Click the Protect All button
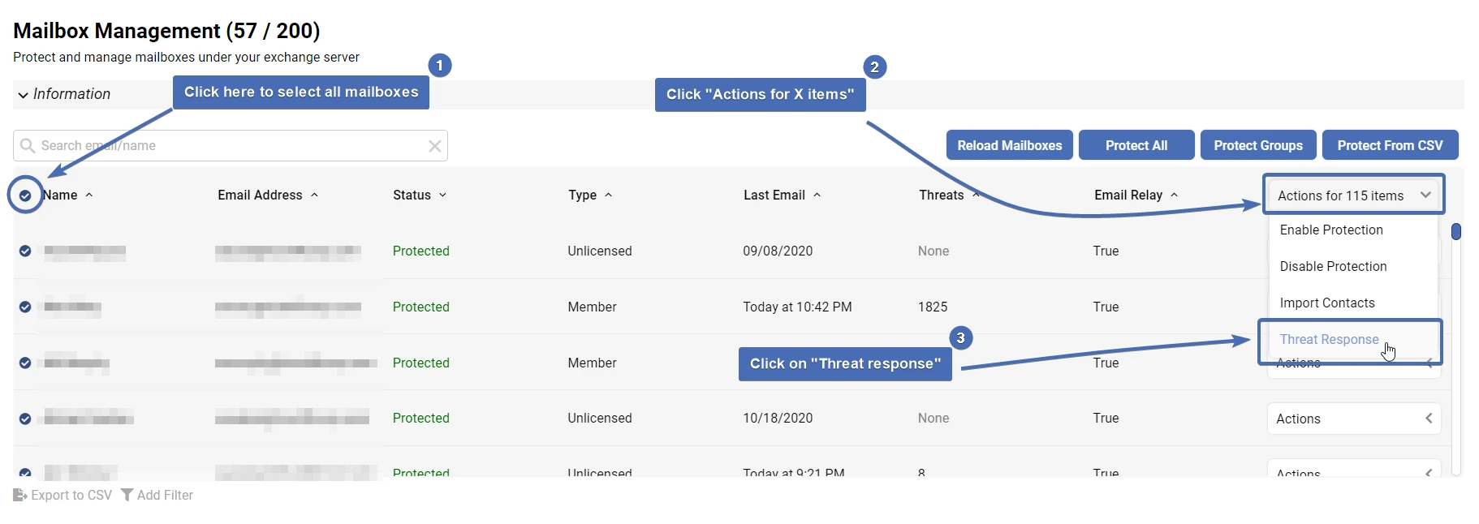This screenshot has width=1479, height=524. 1136,145
